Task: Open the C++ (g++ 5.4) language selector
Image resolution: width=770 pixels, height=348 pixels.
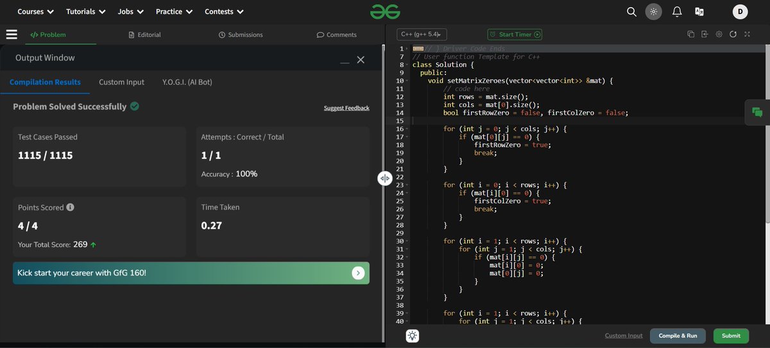Action: pyautogui.click(x=422, y=35)
